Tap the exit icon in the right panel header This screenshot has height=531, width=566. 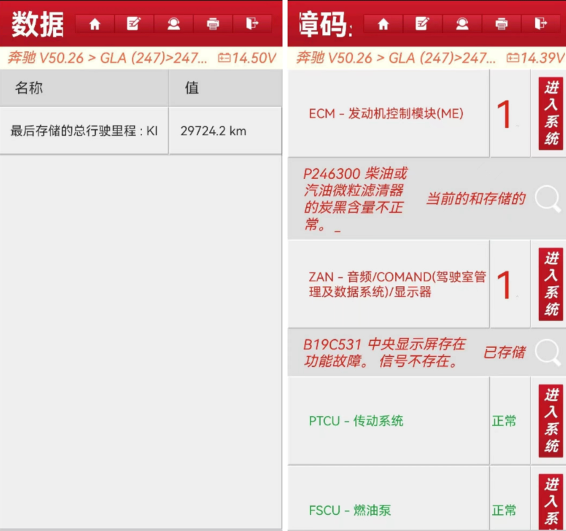click(x=540, y=24)
